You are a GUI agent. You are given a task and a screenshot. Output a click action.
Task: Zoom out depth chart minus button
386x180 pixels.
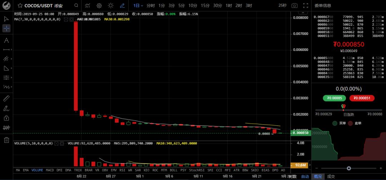(317, 168)
